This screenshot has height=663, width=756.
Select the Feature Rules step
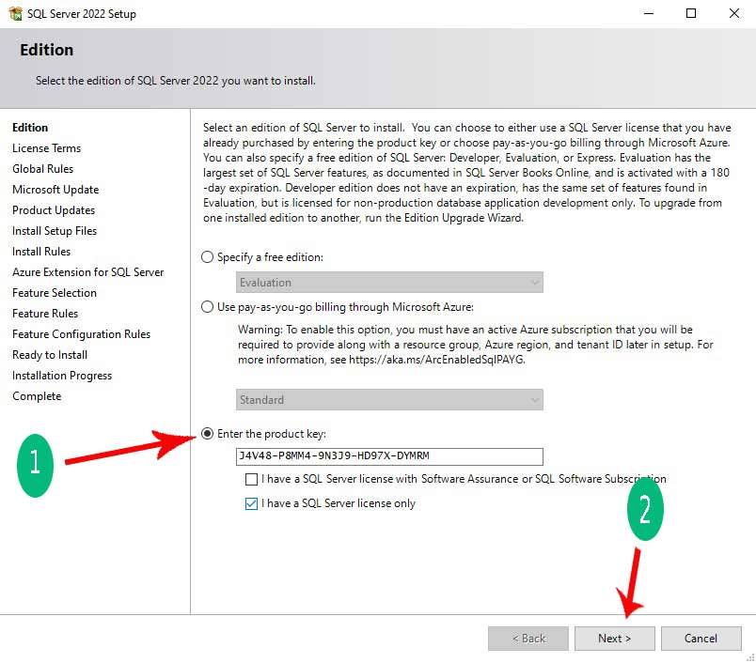(45, 314)
